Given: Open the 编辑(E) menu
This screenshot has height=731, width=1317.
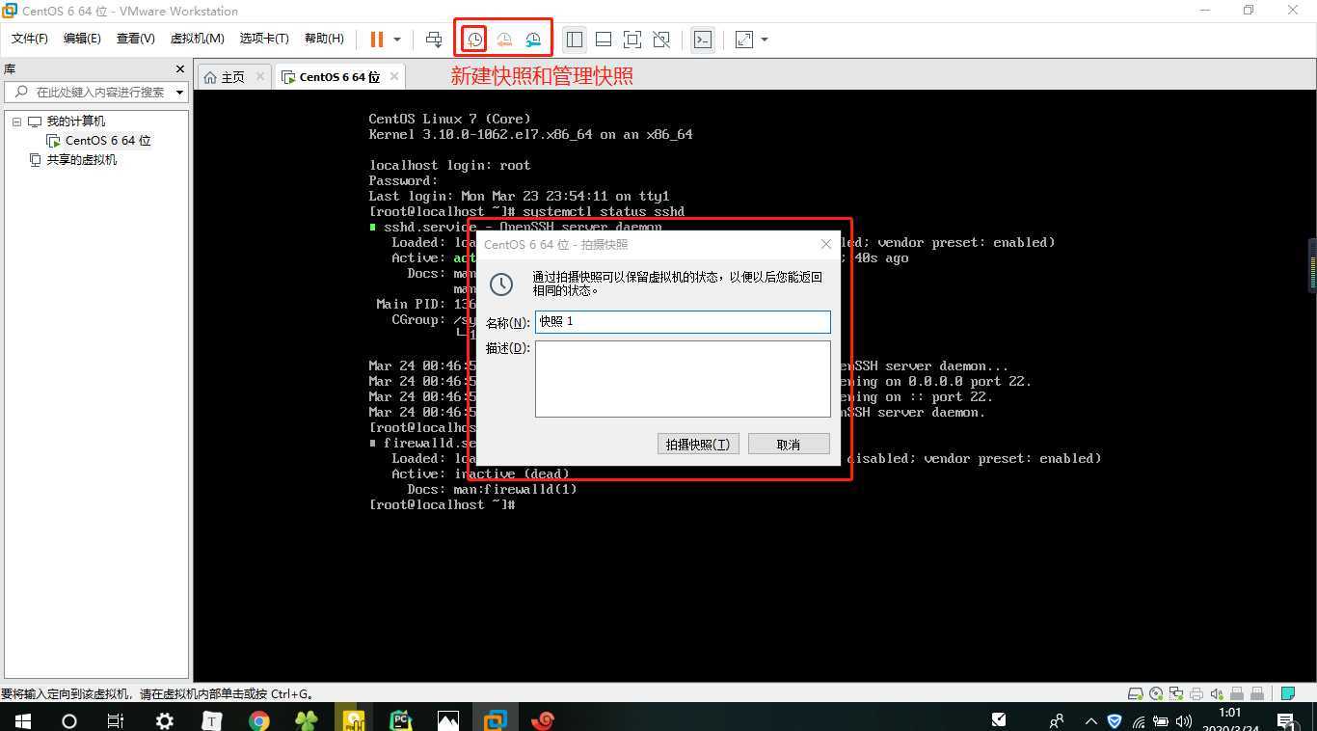Looking at the screenshot, I should click(82, 39).
